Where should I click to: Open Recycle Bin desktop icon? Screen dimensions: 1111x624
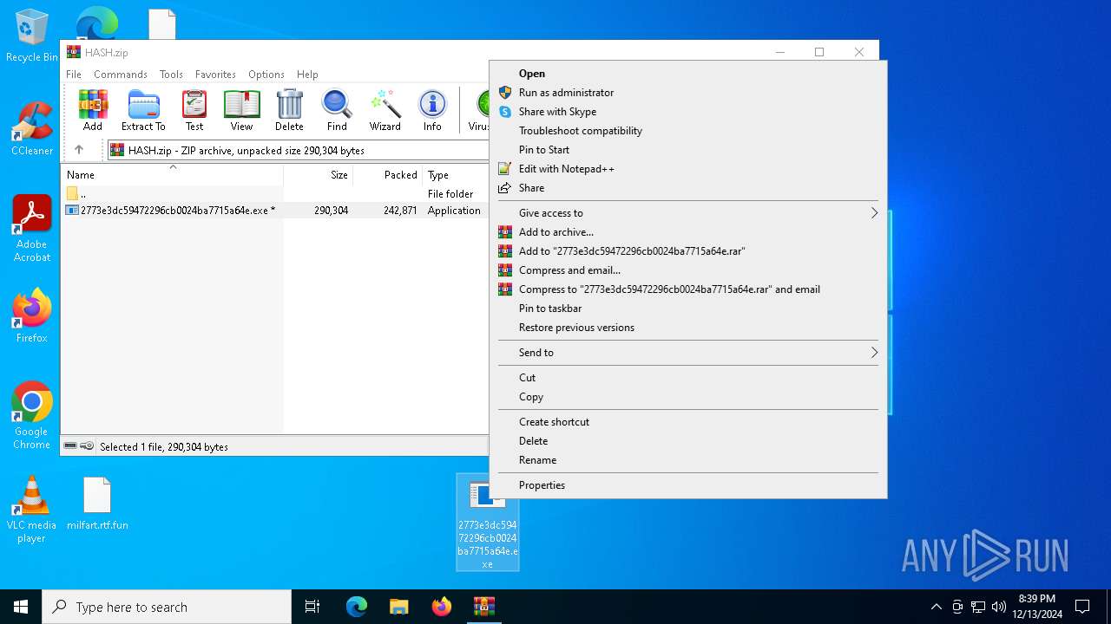point(31,36)
